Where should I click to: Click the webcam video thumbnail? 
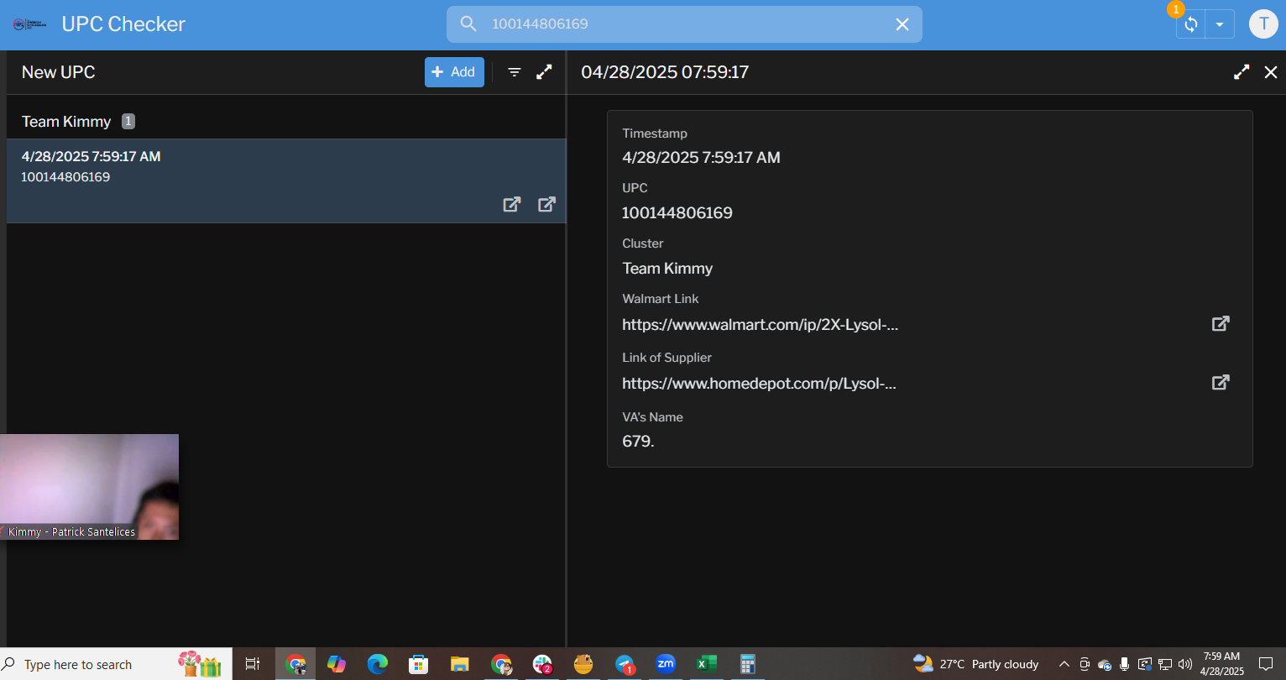(x=89, y=487)
